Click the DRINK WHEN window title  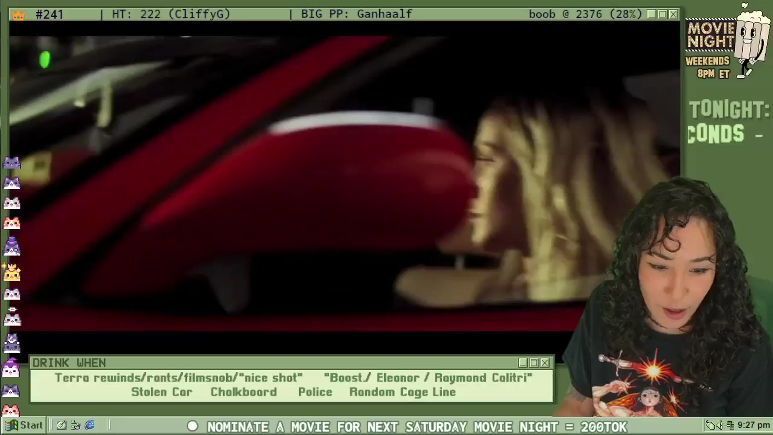(69, 363)
